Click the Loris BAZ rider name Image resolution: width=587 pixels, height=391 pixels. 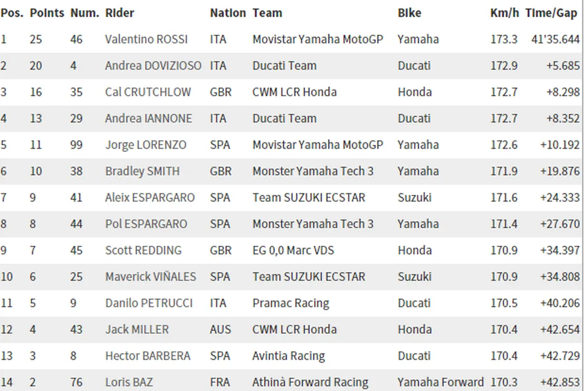(129, 382)
